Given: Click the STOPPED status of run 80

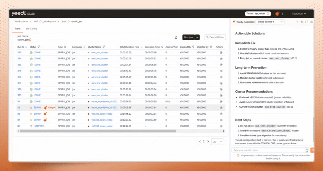Looking at the screenshot, I should 39,126.
